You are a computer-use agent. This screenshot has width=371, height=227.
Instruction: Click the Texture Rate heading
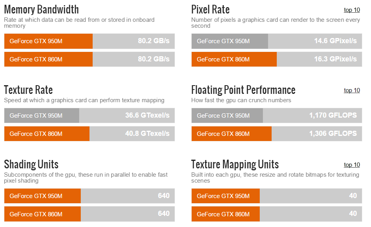tap(28, 90)
